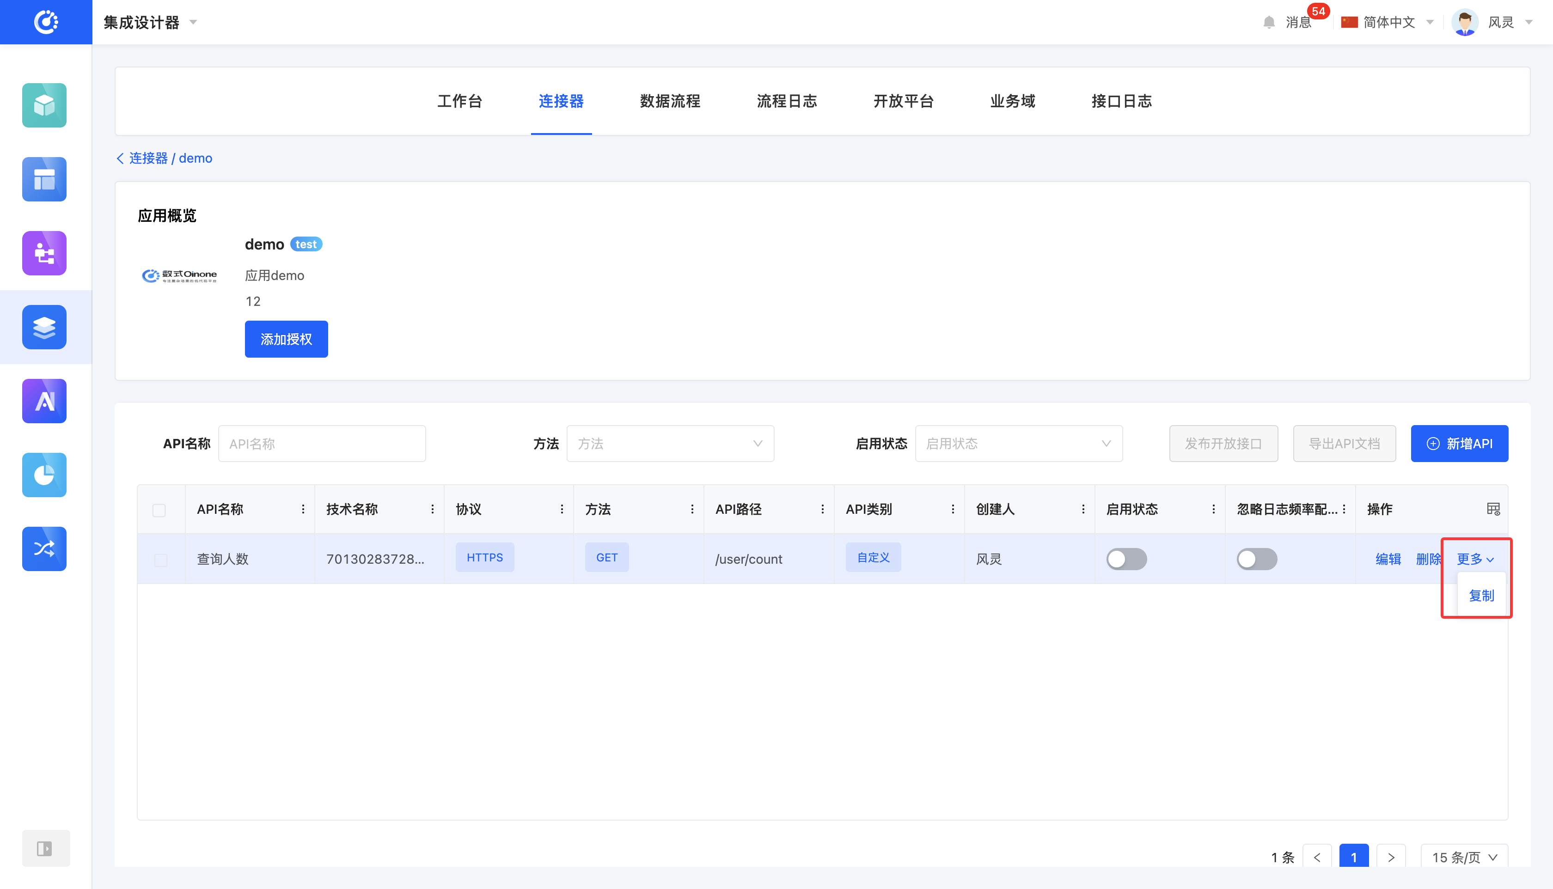This screenshot has height=889, width=1553.
Task: Open the 15 条/页 page size dropdown
Action: (1464, 857)
